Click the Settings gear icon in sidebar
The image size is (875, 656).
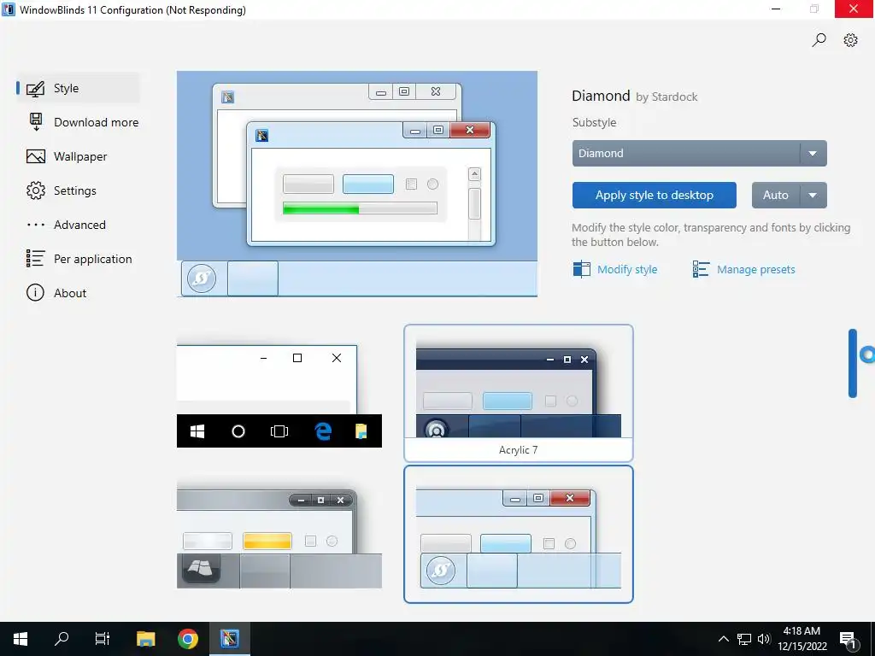pyautogui.click(x=36, y=190)
